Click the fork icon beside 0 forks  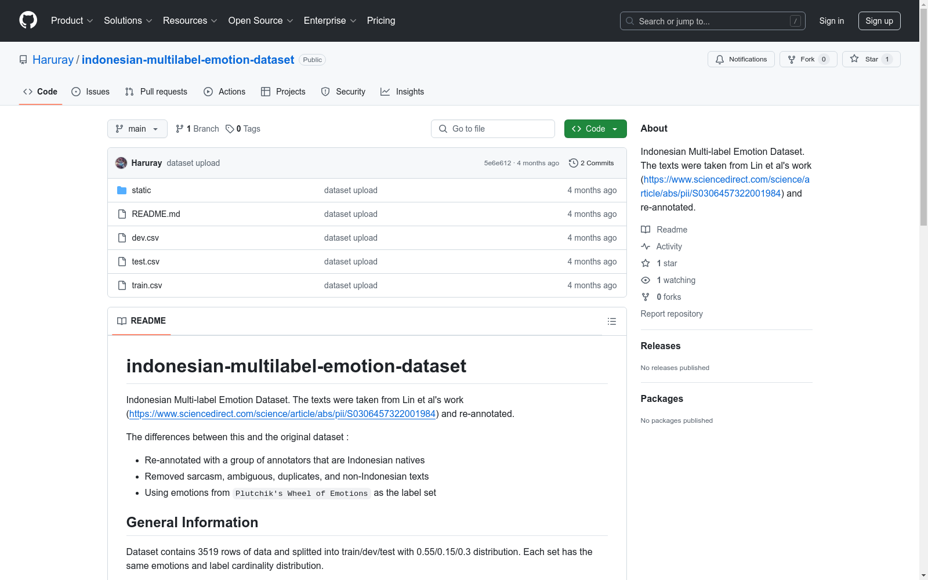pyautogui.click(x=646, y=297)
